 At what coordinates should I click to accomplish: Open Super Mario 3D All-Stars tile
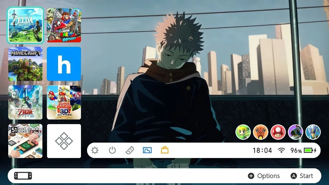pyautogui.click(x=64, y=102)
